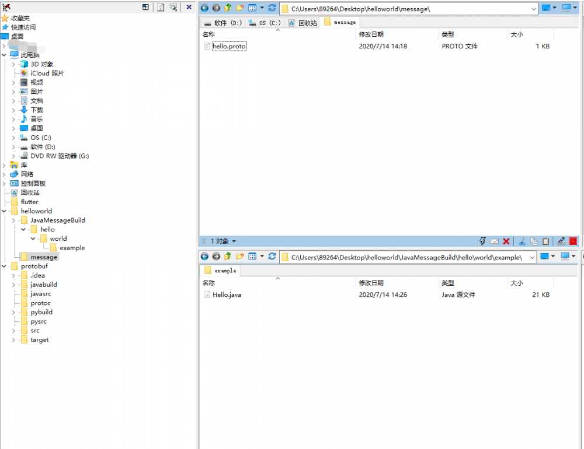Change view mode in top pane

tap(252, 8)
